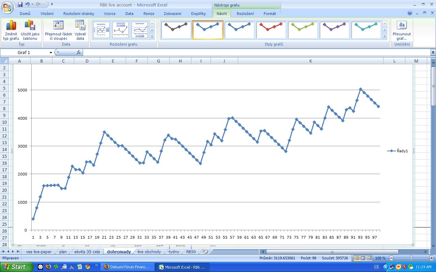Open the Zobrazení ribbon tab
The image size is (436, 272).
point(173,14)
